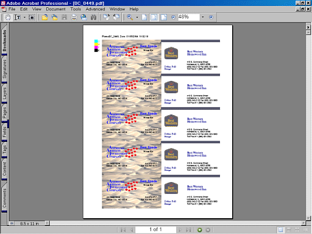Screen dimensions: 312x234
Task: Open the zoom percentage dropdown
Action: coord(203,17)
